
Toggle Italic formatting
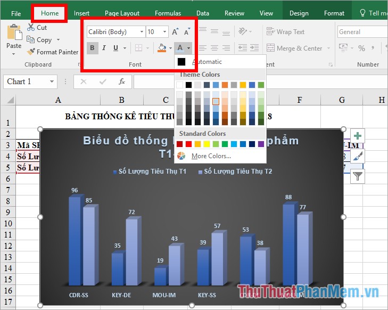[104, 48]
